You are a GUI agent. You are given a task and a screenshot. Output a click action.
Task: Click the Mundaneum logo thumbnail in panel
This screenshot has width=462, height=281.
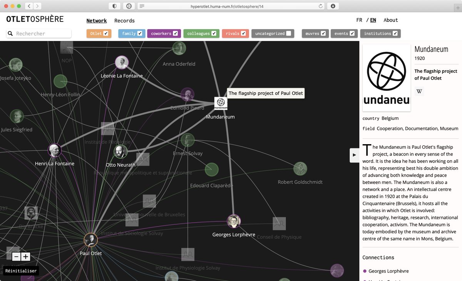point(387,78)
